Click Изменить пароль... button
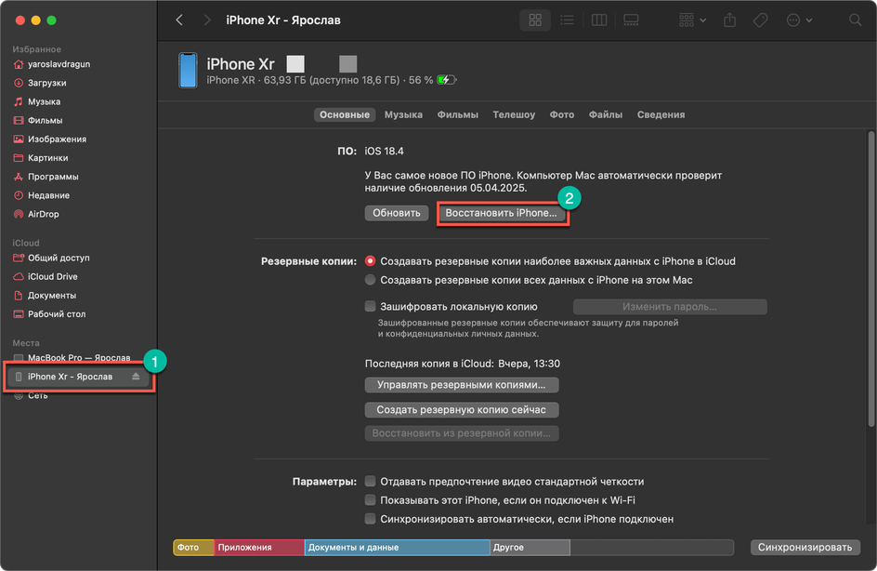This screenshot has width=877, height=571. [670, 307]
